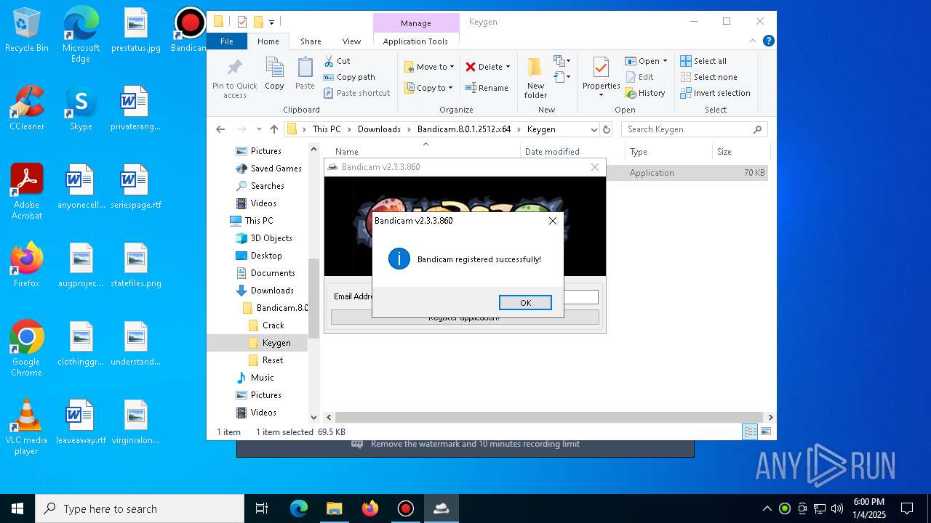Switch to the Share ribbon tab
931x523 pixels.
pyautogui.click(x=311, y=41)
